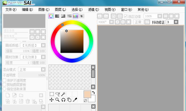186x111 pixels.
Task: Activate the move tool
Action: click(x=52, y=100)
